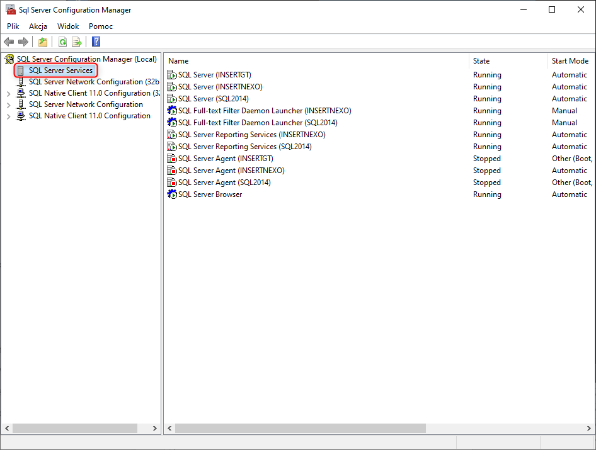Click the Forward arrow toolbar icon
This screenshot has height=450, width=596.
pyautogui.click(x=23, y=42)
